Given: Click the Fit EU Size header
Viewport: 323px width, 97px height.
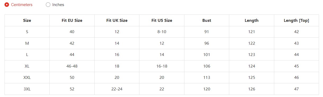Looking at the screenshot, I should coord(72,21).
